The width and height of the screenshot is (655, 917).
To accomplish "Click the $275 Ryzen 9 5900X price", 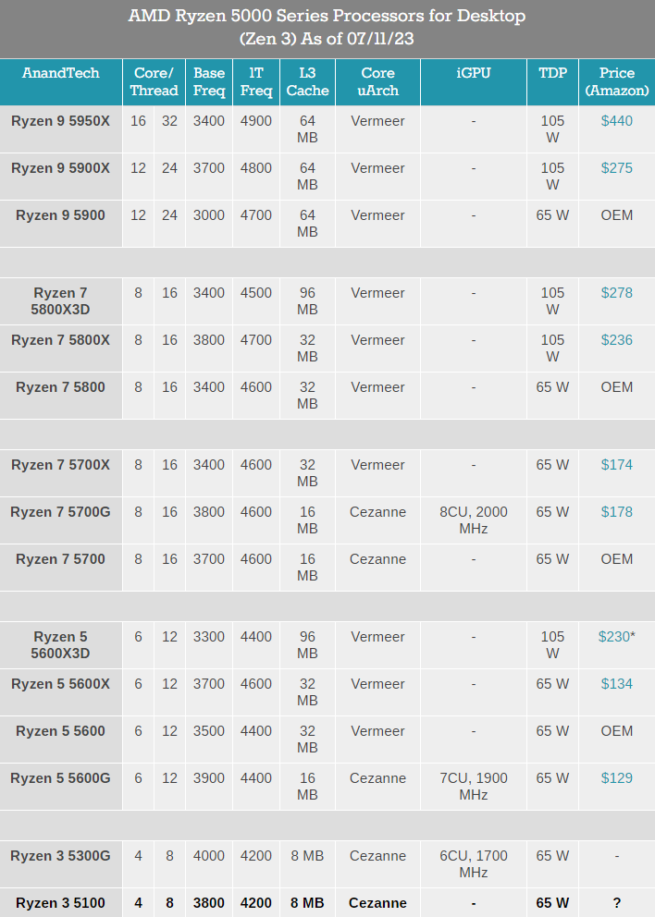I will click(x=616, y=168).
